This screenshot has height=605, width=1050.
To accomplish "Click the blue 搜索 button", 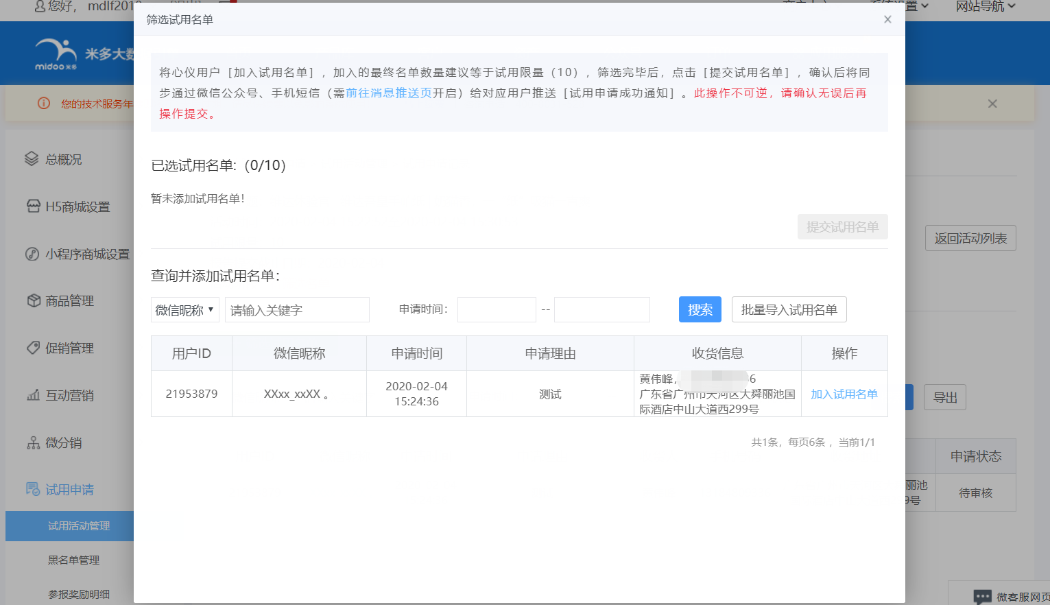I will pos(700,309).
